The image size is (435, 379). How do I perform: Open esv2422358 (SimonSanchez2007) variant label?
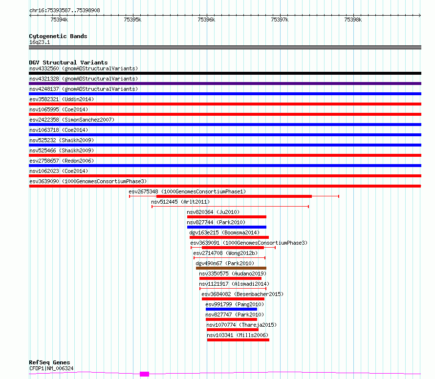[x=72, y=120]
